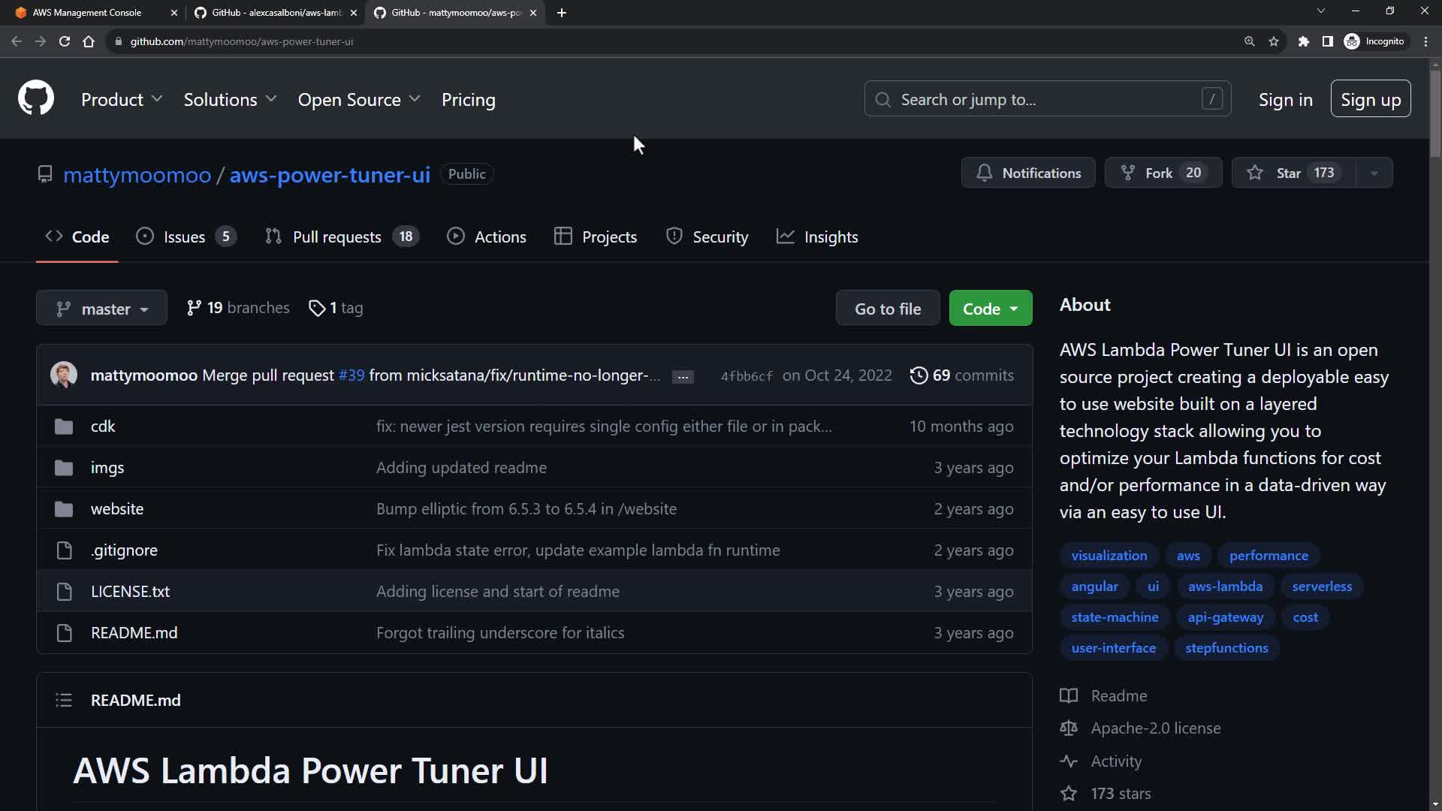Open the master branch dropdown
The image size is (1442, 811).
point(101,309)
